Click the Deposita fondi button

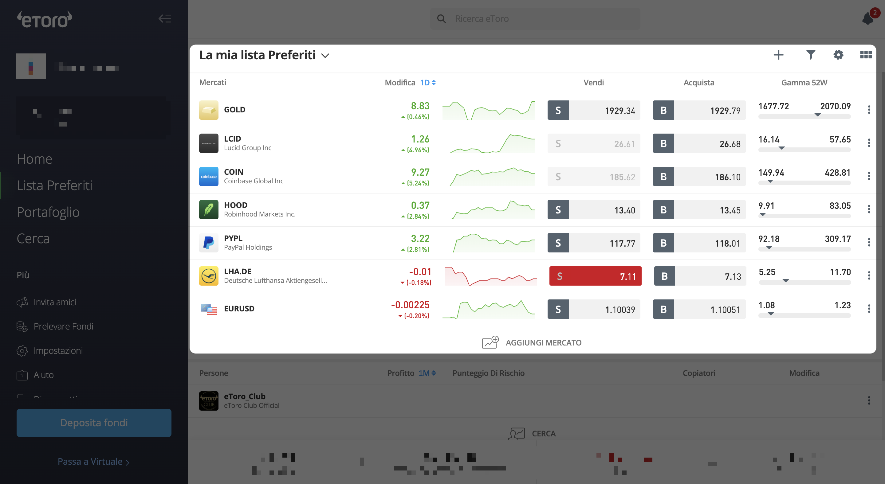click(94, 423)
